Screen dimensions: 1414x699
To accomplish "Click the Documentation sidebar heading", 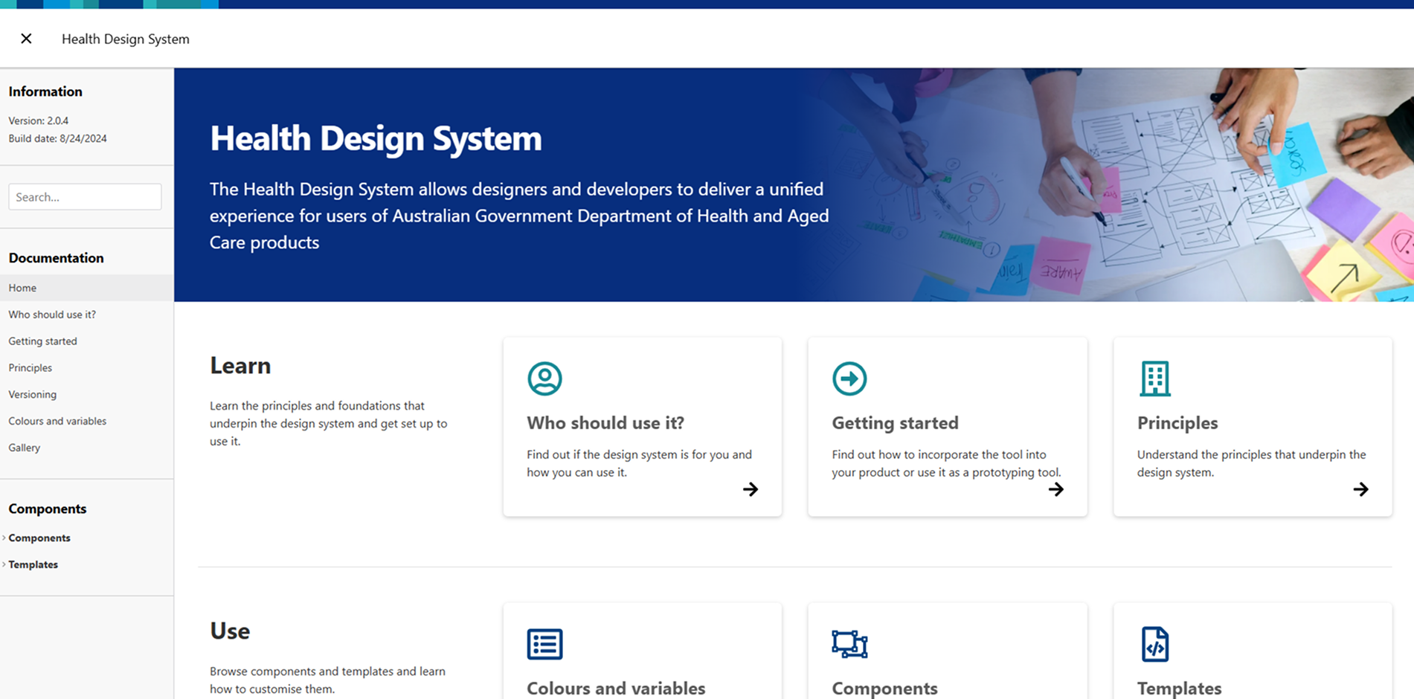I will (x=56, y=258).
